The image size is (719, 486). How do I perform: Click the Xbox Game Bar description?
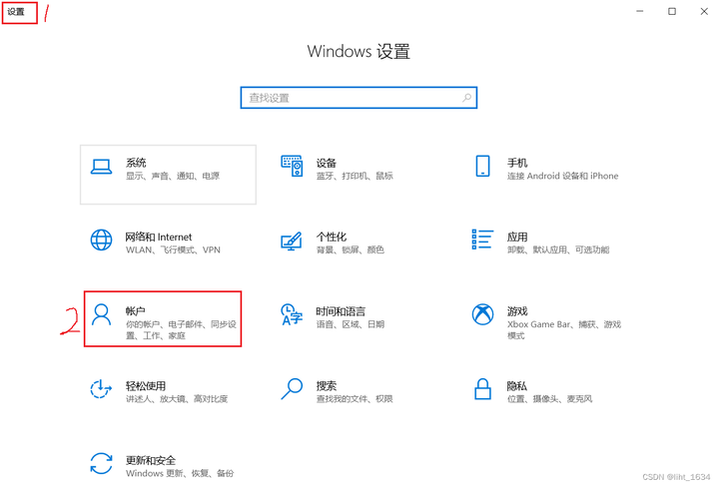[x=564, y=329]
